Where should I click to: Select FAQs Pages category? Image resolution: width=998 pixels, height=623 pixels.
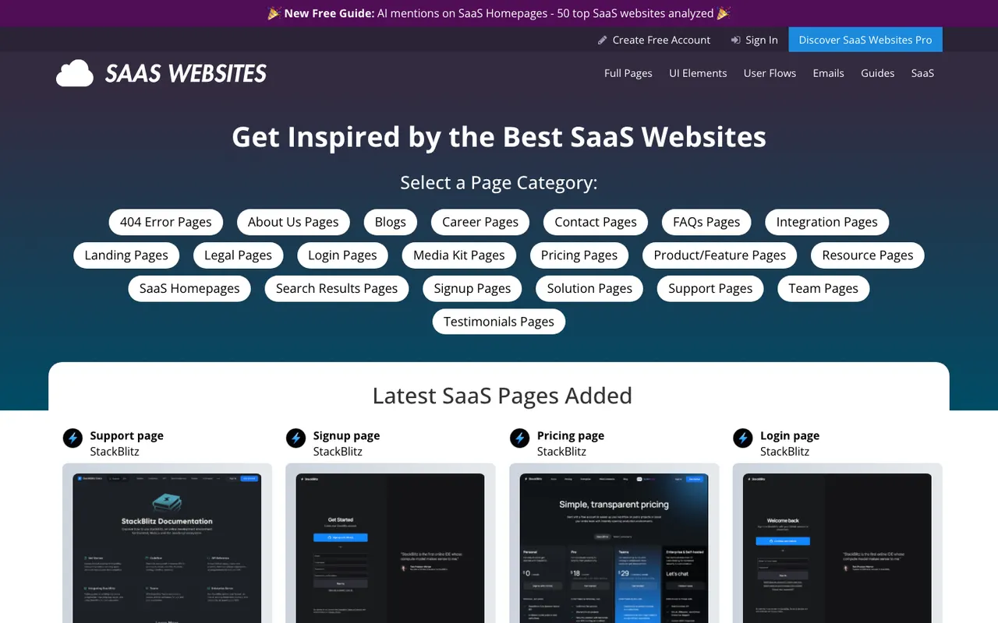click(x=706, y=222)
